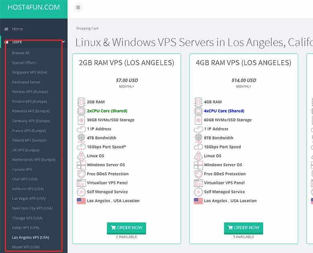Click Windows logo icon in 4GB plan
The image size is (313, 253).
[198, 165]
